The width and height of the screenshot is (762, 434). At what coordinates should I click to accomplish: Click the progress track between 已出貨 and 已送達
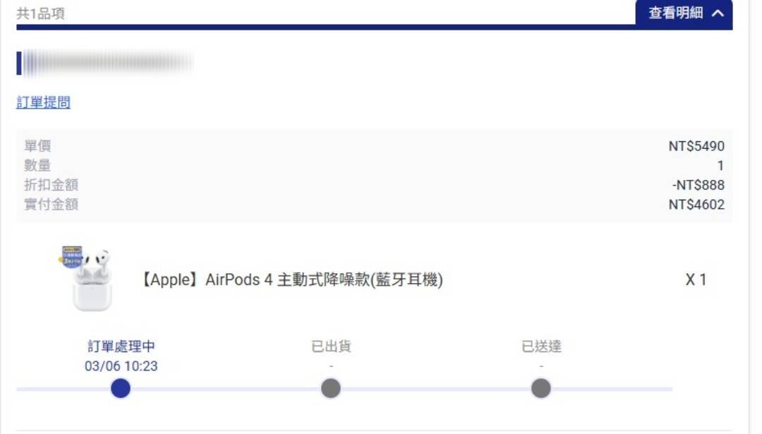pos(436,389)
